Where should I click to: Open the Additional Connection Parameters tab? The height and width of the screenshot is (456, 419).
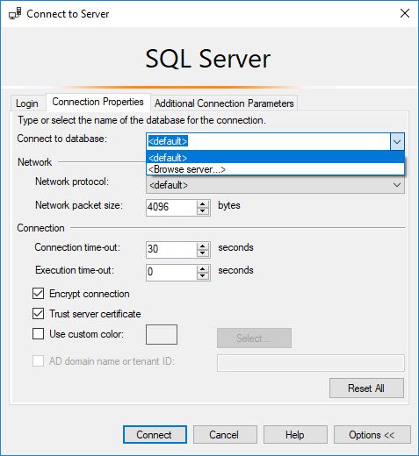click(224, 103)
